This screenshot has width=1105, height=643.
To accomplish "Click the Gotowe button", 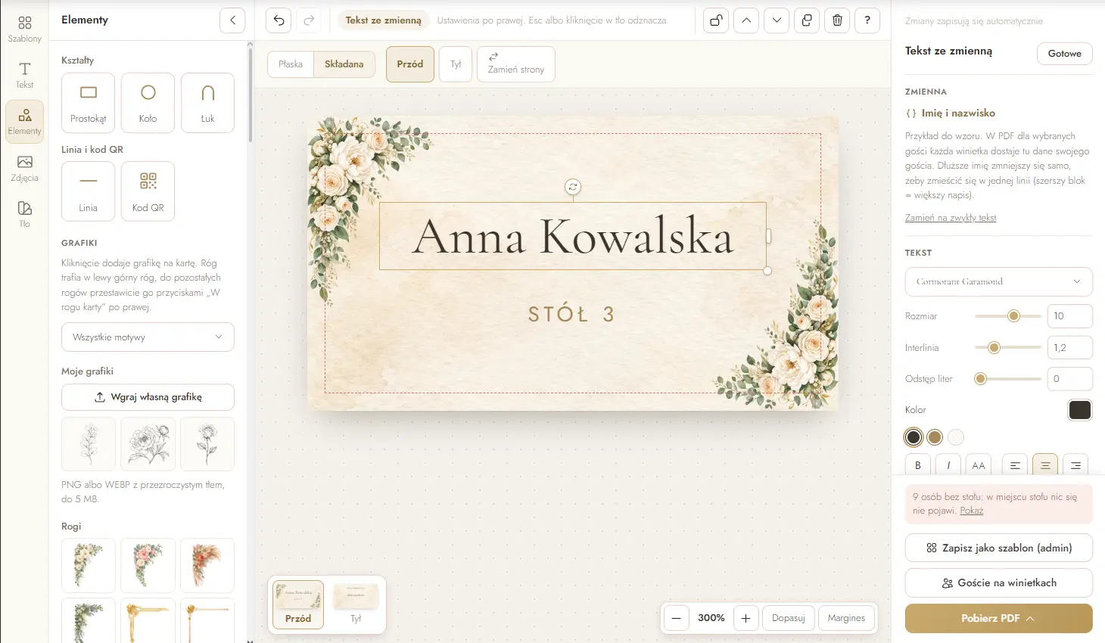I will click(x=1064, y=54).
